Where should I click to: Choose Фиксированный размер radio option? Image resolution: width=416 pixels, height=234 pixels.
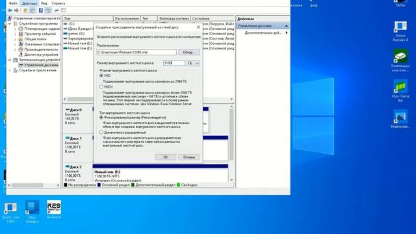pyautogui.click(x=101, y=117)
